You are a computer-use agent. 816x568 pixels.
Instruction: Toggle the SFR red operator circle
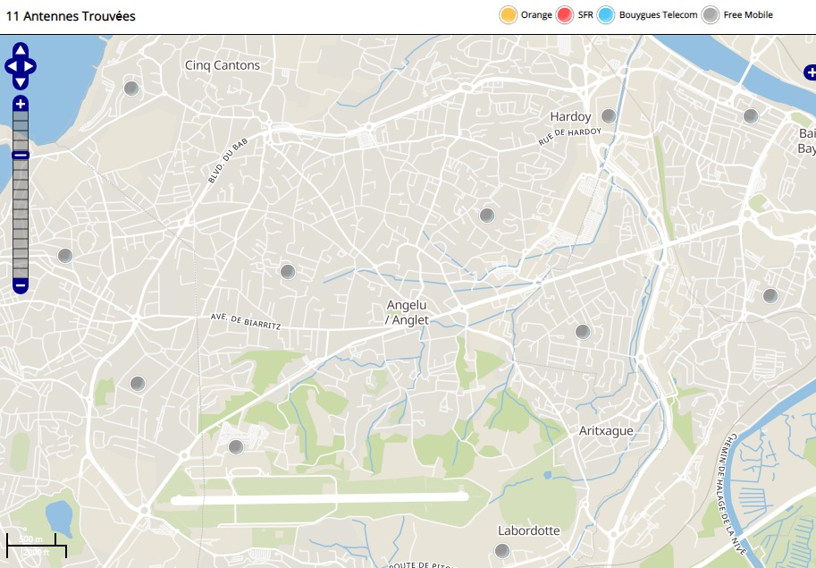coord(565,15)
